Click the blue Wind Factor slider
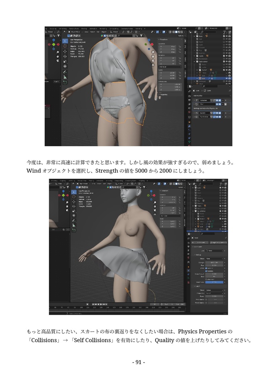 (x=214, y=282)
